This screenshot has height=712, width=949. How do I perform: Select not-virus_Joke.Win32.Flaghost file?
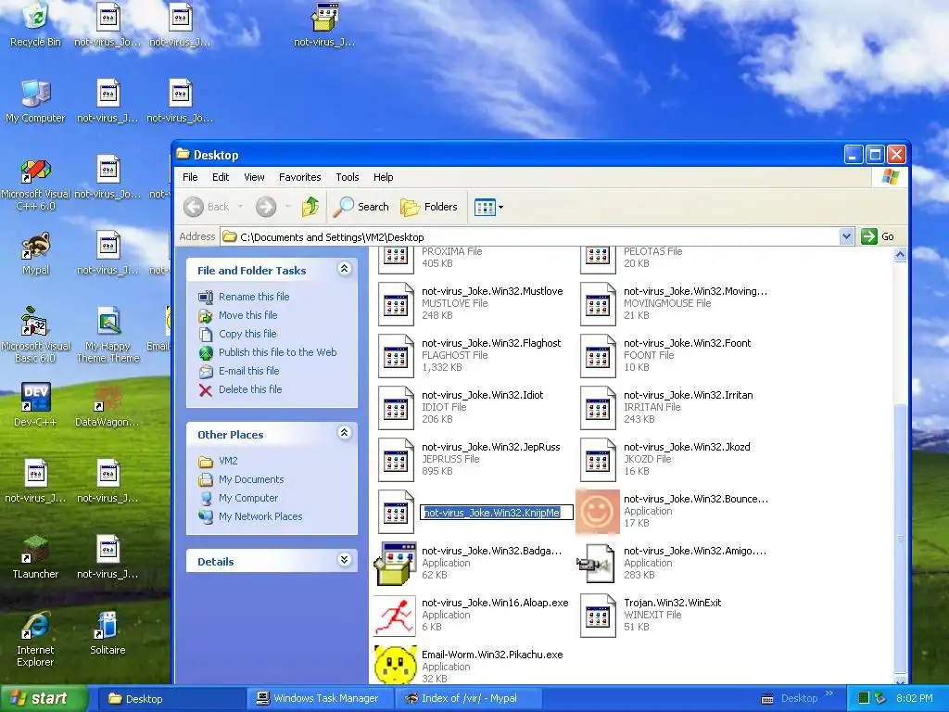(470, 355)
